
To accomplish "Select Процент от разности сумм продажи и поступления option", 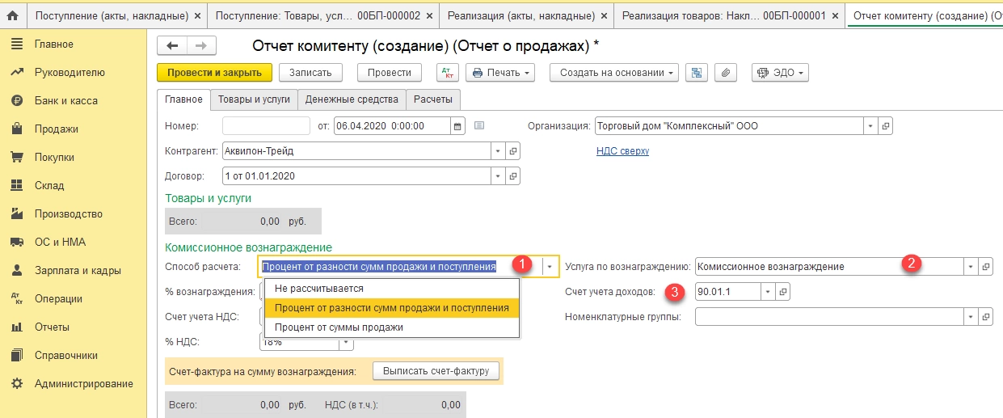I will (x=391, y=307).
